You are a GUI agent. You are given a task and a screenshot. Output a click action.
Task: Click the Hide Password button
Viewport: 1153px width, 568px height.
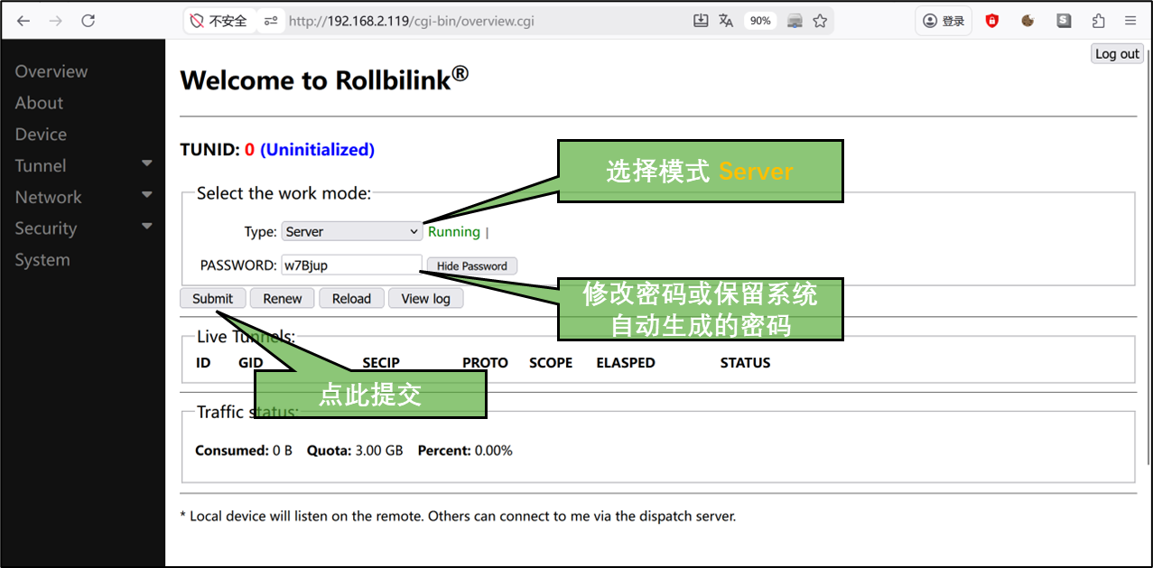pos(472,266)
